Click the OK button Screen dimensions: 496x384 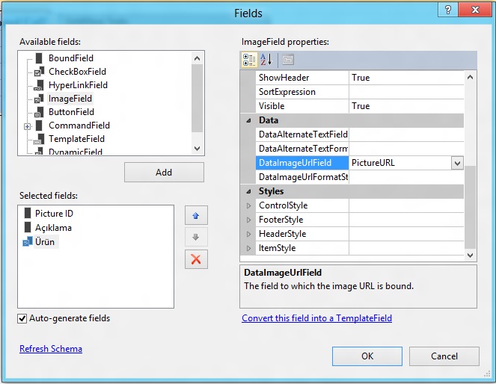coord(367,356)
